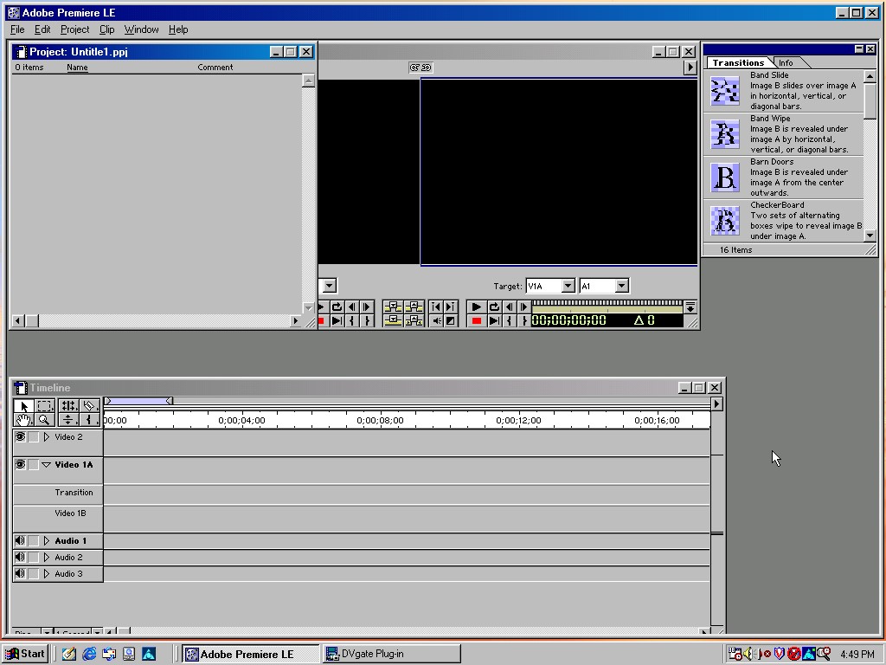Toggle lock box for Audio 1 track
Screen dimensions: 886x665
(x=34, y=540)
